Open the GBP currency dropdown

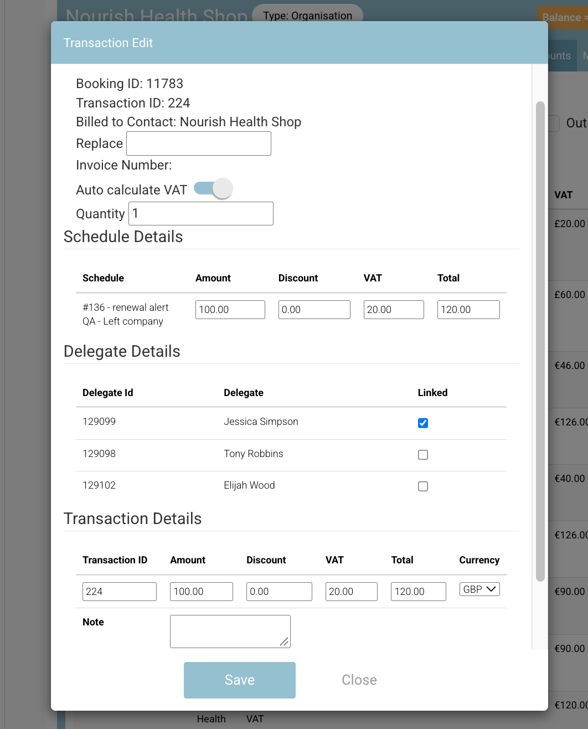click(x=479, y=589)
